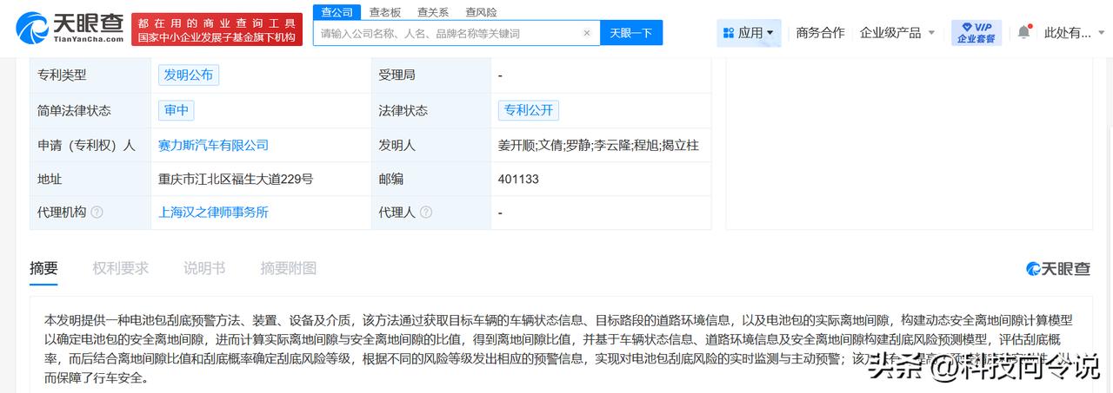The image size is (1113, 393).
Task: Select the 查公司 search tab
Action: click(337, 12)
